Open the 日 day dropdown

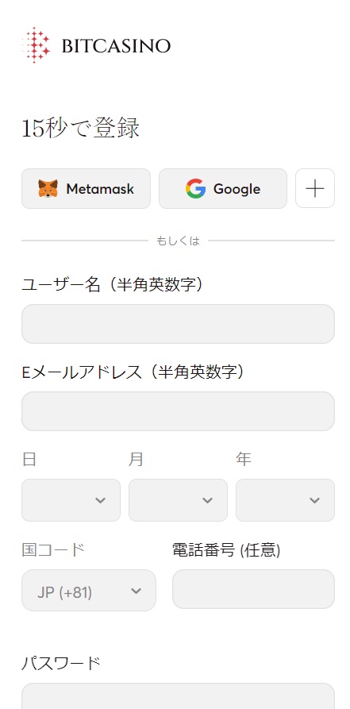click(71, 500)
